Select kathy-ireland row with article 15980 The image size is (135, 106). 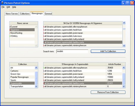[75, 77]
